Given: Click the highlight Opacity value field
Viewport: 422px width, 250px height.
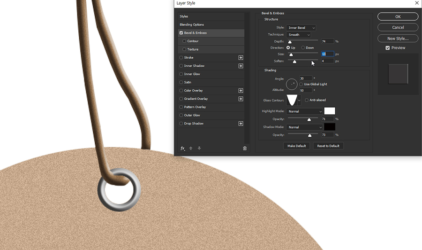Looking at the screenshot, I should tap(328, 119).
